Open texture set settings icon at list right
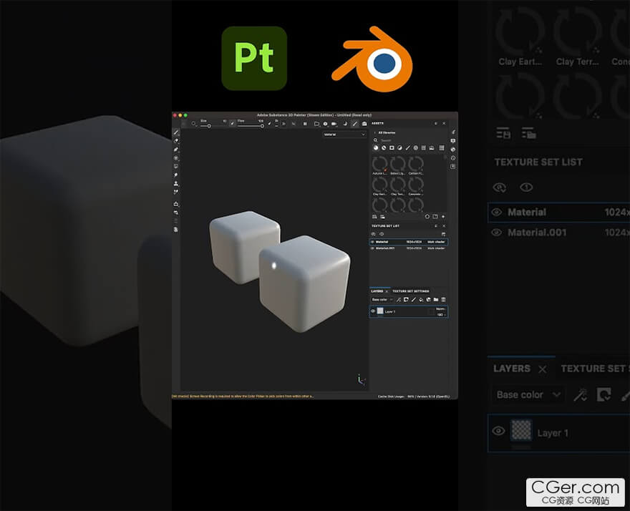 click(x=444, y=234)
